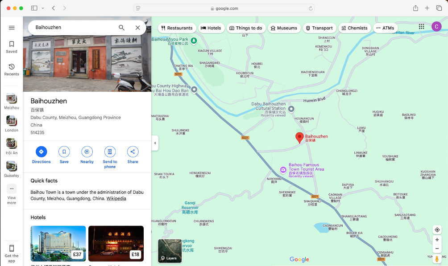Show Safari tab overview
Image resolution: width=448 pixels, height=266 pixels.
[x=439, y=8]
